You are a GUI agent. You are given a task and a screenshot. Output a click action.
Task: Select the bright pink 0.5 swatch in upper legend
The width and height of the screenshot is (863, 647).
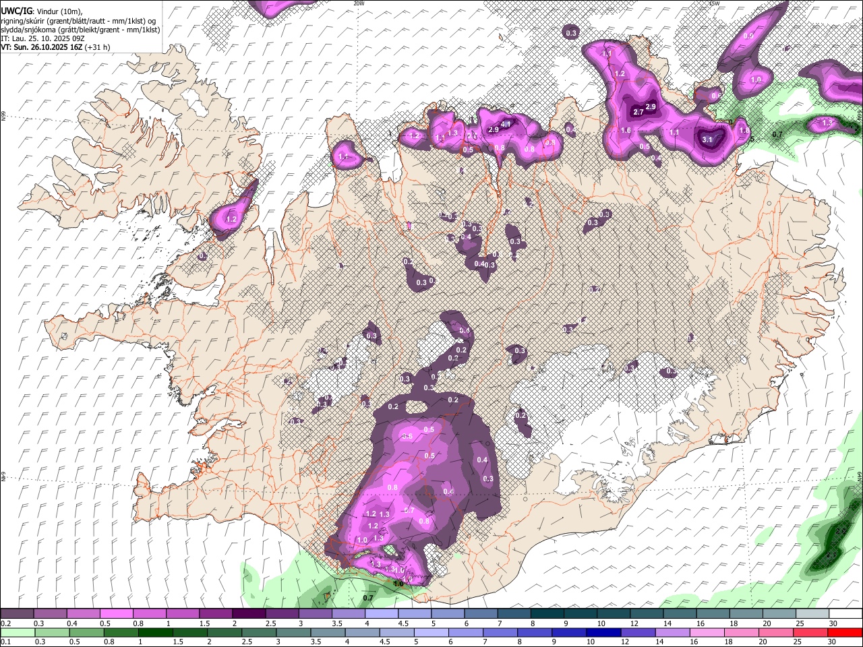coord(117,614)
